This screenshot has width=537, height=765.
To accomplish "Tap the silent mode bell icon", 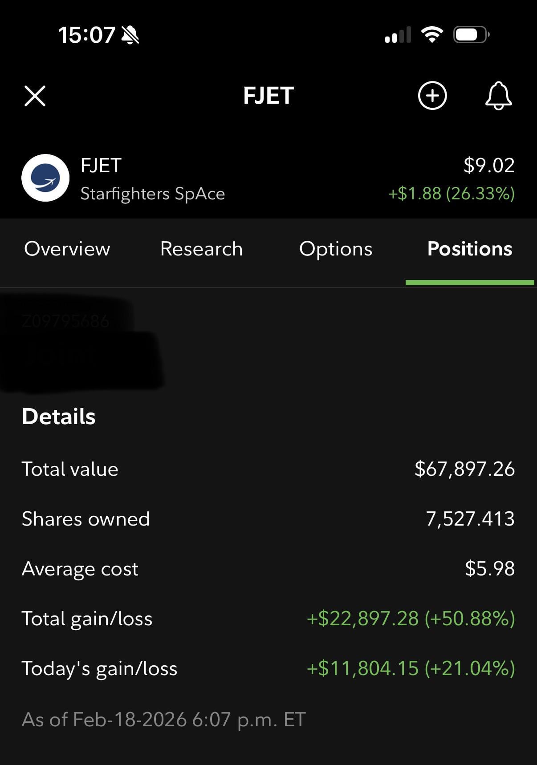I will 130,35.
